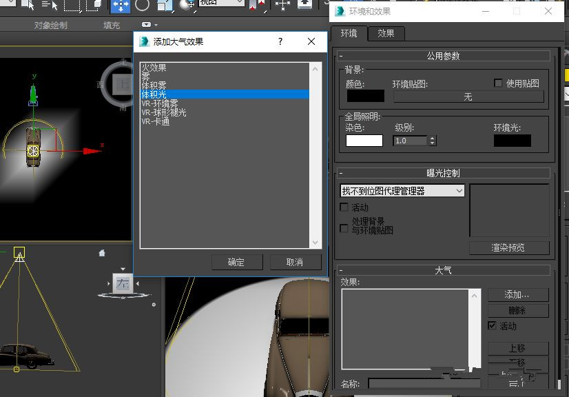The image size is (569, 397).
Task: Activate the Select and Rotate tool
Action: [x=142, y=5]
